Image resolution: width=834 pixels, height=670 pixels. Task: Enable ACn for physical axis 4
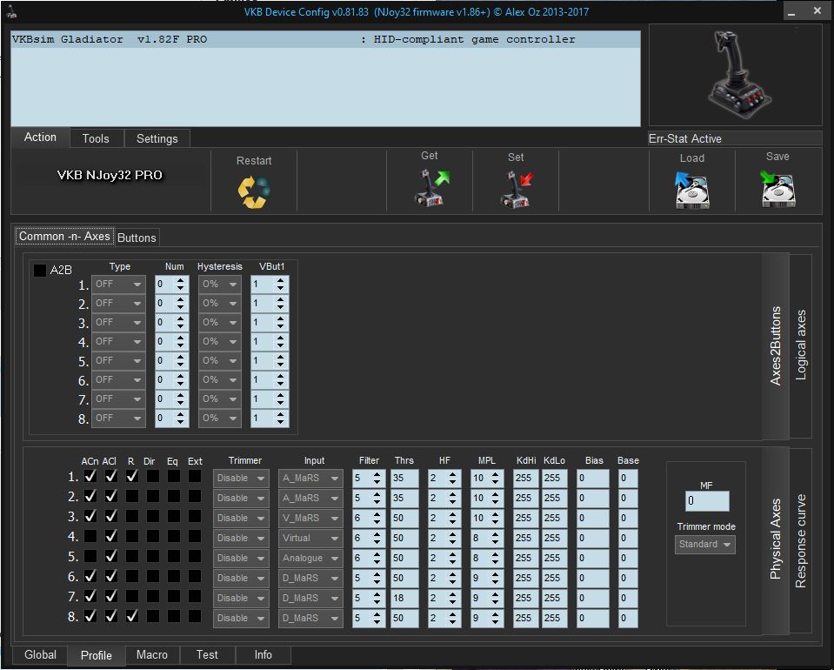point(90,536)
